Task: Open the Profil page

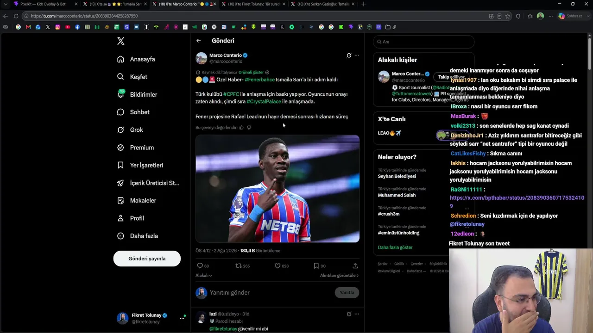Action: [130, 218]
